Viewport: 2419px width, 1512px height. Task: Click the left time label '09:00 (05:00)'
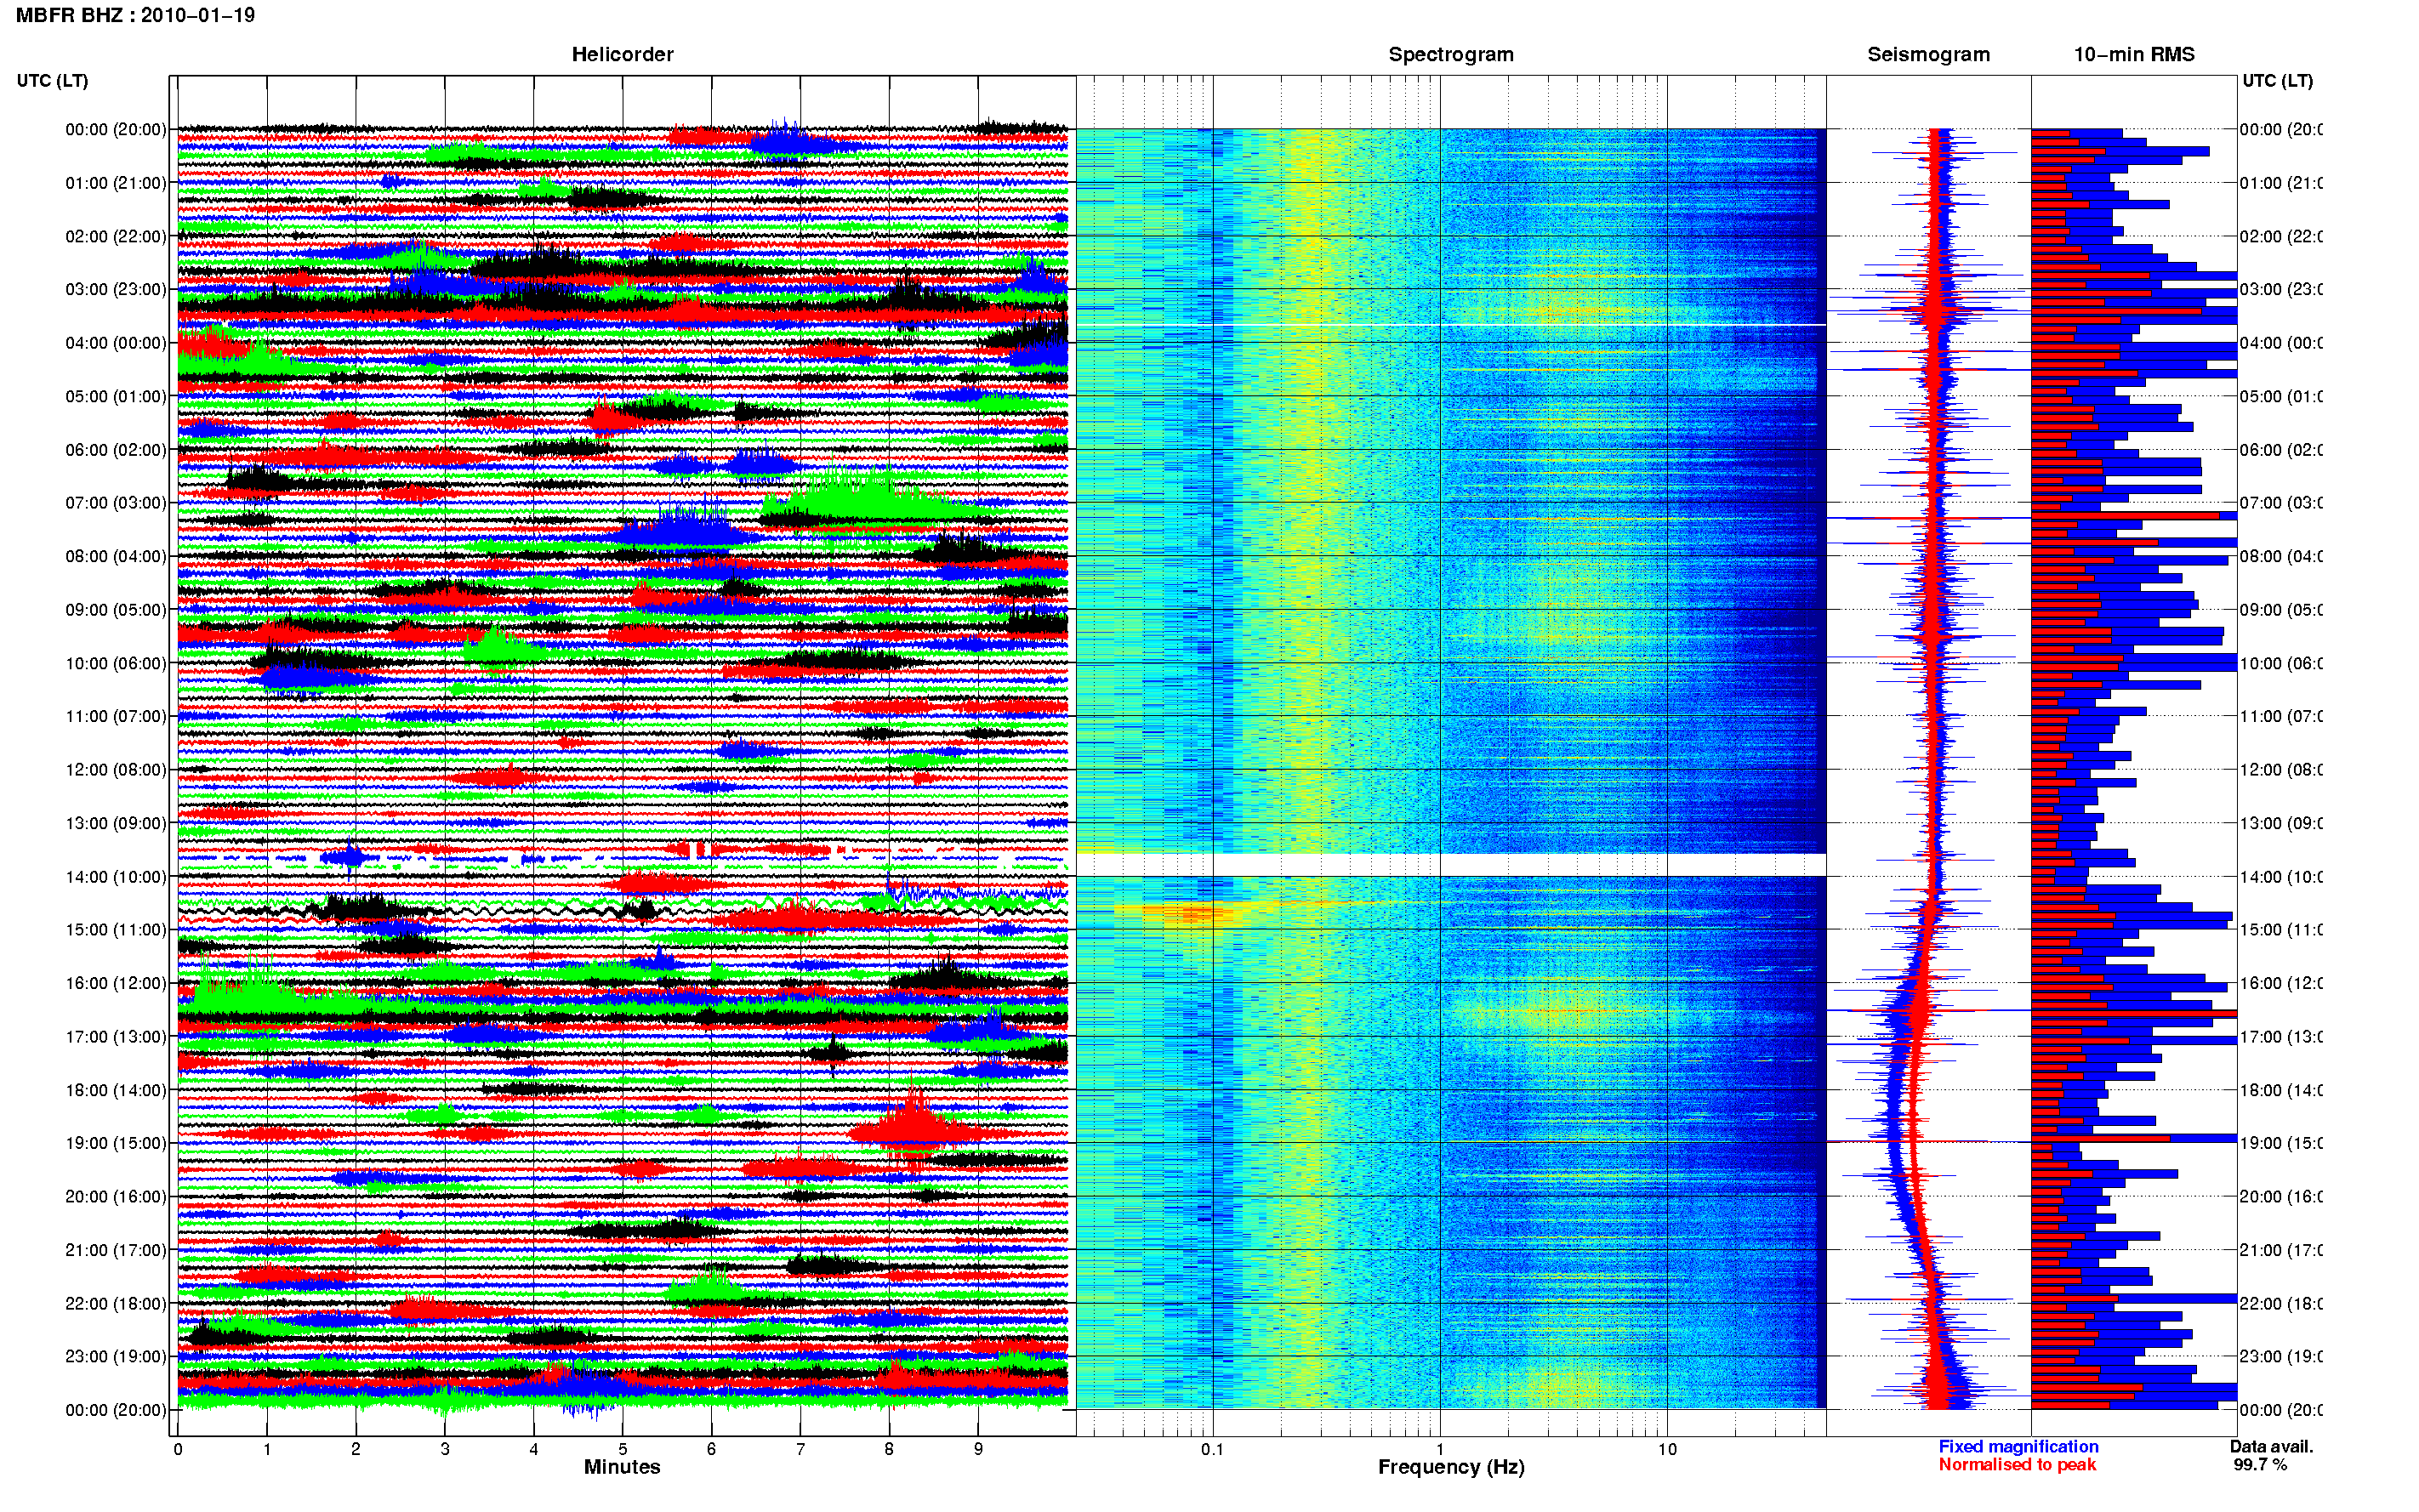coord(116,610)
